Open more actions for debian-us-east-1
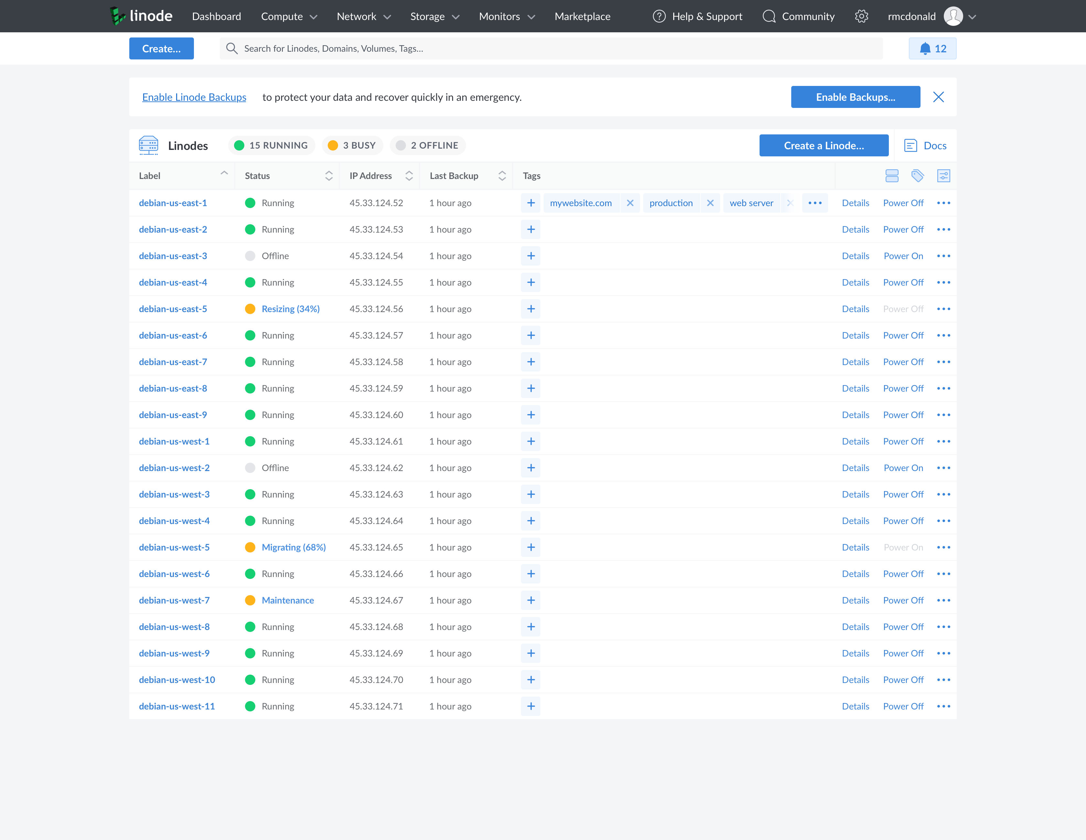The height and width of the screenshot is (840, 1086). pos(943,203)
